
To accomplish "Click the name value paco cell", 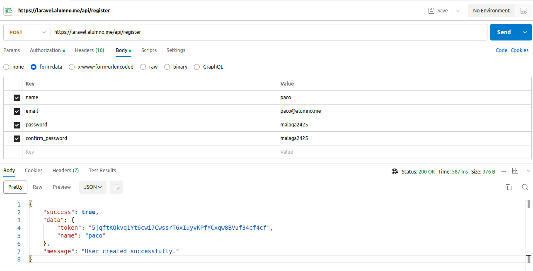I will click(x=404, y=97).
